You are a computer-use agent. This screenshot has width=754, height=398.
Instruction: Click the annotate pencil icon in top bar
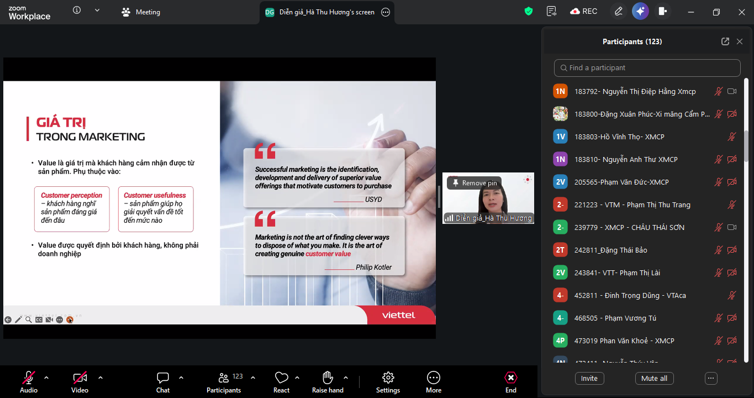tap(618, 11)
